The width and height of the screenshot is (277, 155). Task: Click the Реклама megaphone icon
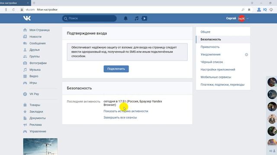pyautogui.click(x=25, y=125)
